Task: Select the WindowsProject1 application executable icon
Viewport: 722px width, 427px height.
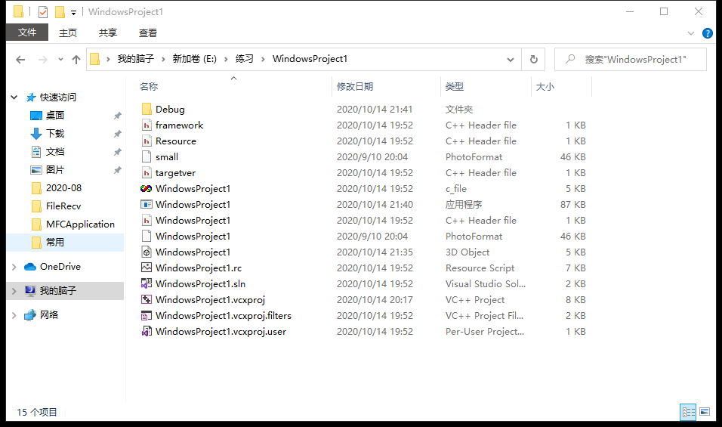Action: 147,205
